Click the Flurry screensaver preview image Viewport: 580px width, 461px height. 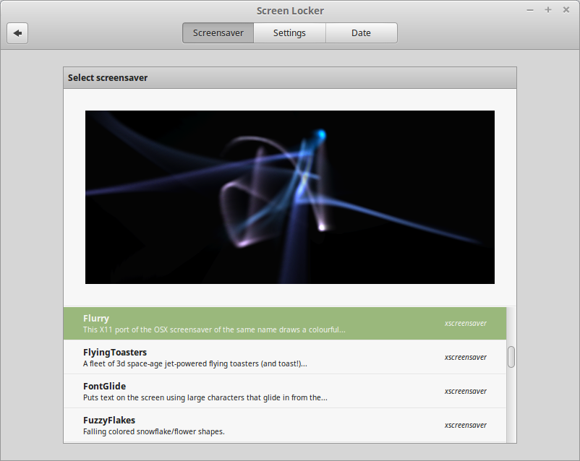click(289, 197)
